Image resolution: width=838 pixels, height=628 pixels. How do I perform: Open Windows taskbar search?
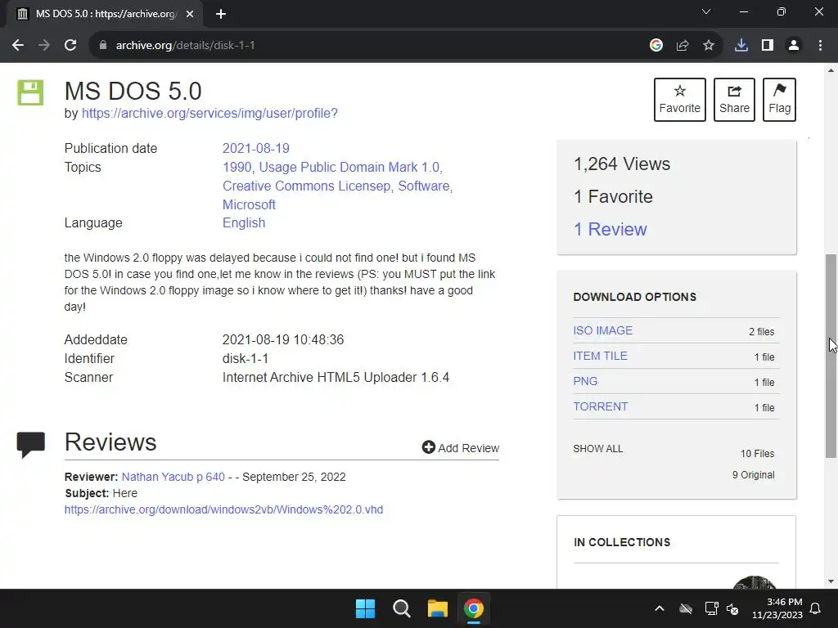[401, 608]
